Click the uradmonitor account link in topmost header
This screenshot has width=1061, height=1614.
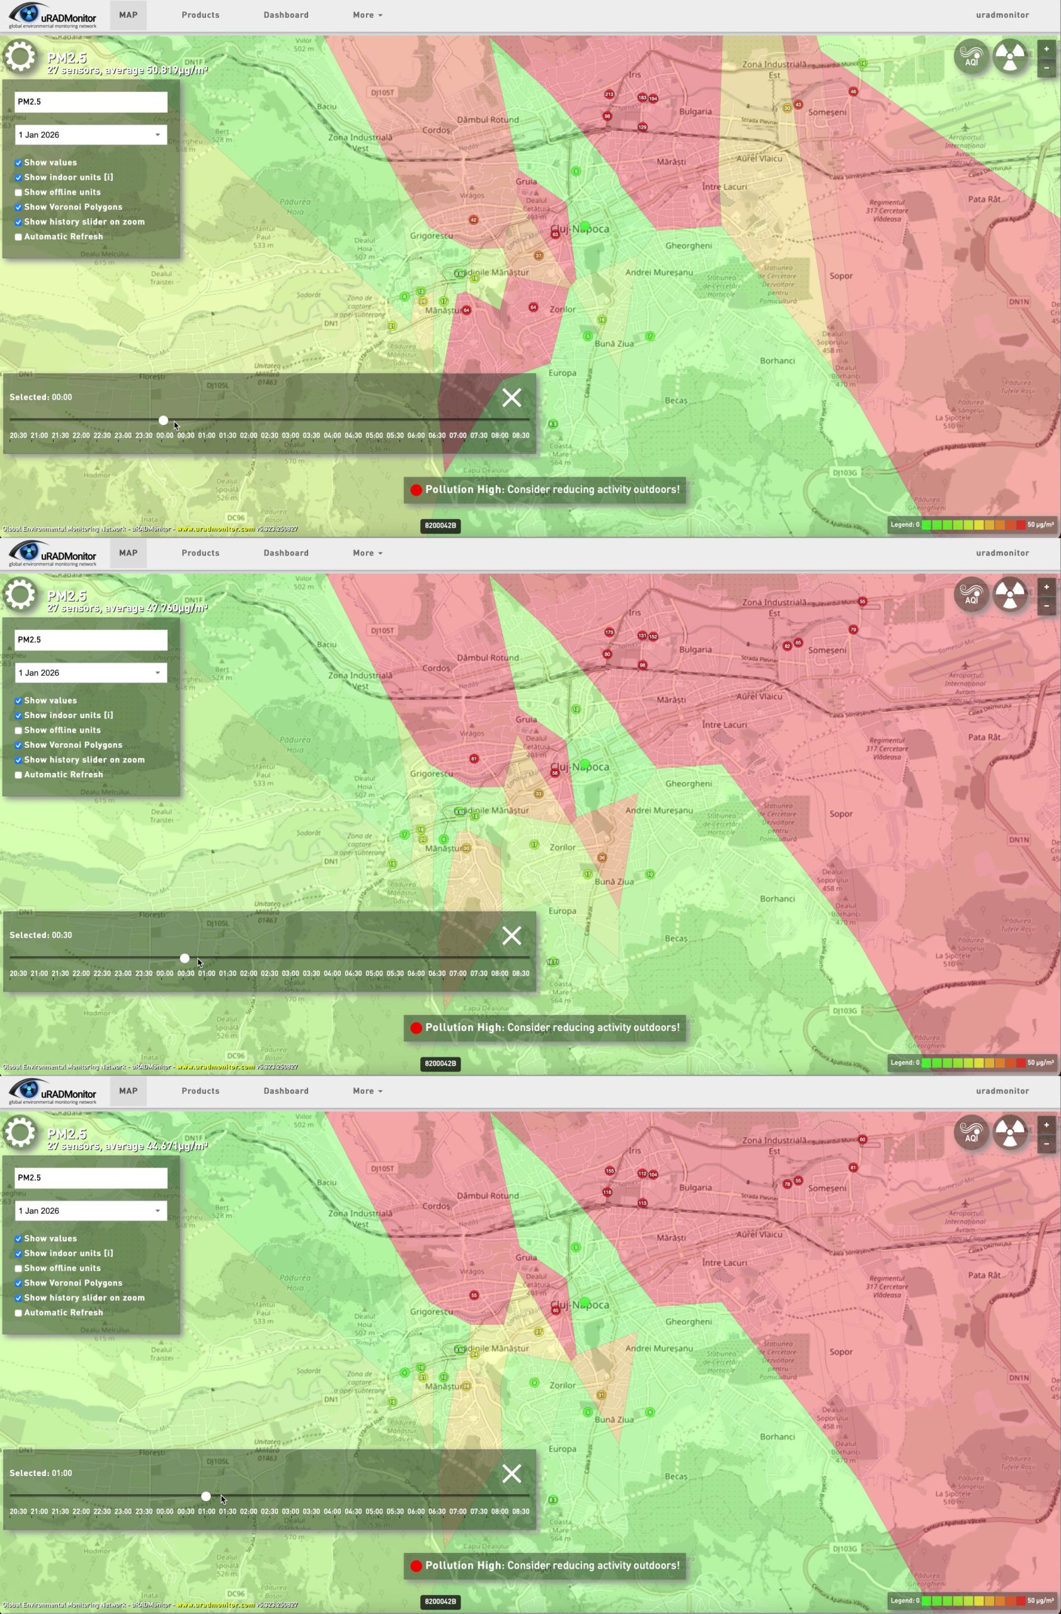pyautogui.click(x=1002, y=15)
